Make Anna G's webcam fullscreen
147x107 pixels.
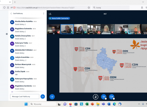click(x=71, y=27)
